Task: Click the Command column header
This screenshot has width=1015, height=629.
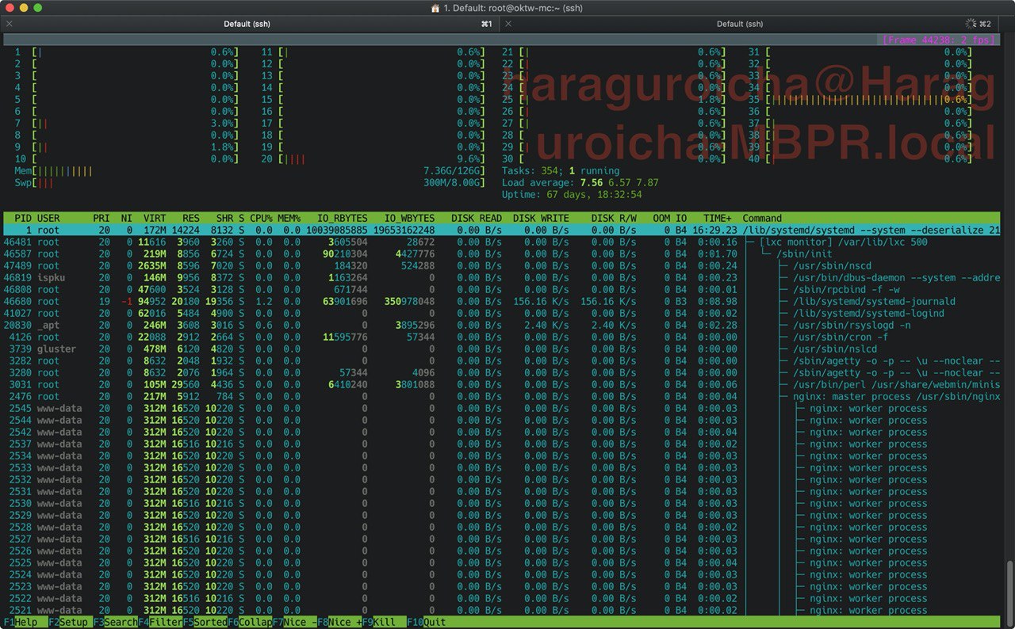Action: coord(762,218)
